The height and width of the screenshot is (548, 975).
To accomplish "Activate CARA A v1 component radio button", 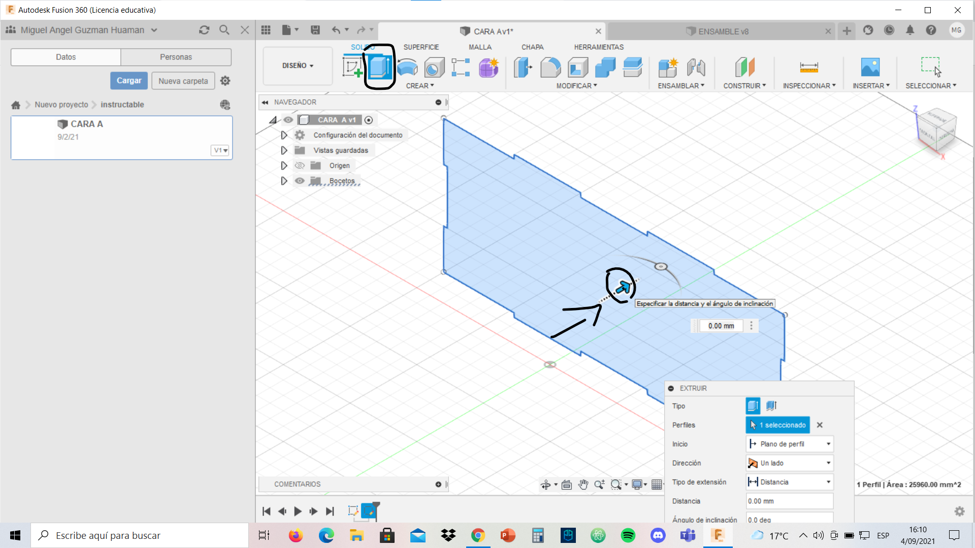I will coord(369,120).
